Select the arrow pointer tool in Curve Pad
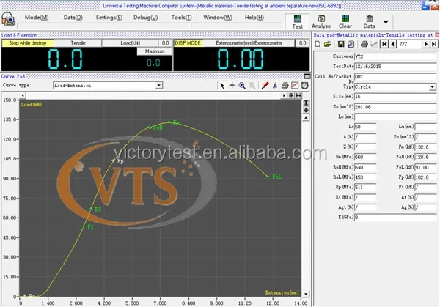The height and width of the screenshot is (307, 440). tap(222, 86)
